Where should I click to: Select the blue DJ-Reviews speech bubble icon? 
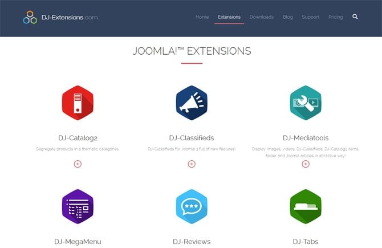point(192,206)
